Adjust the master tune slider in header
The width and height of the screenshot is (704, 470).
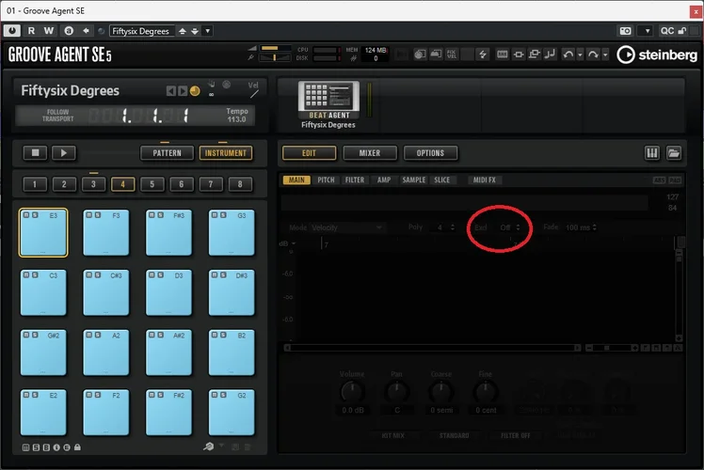275,57
